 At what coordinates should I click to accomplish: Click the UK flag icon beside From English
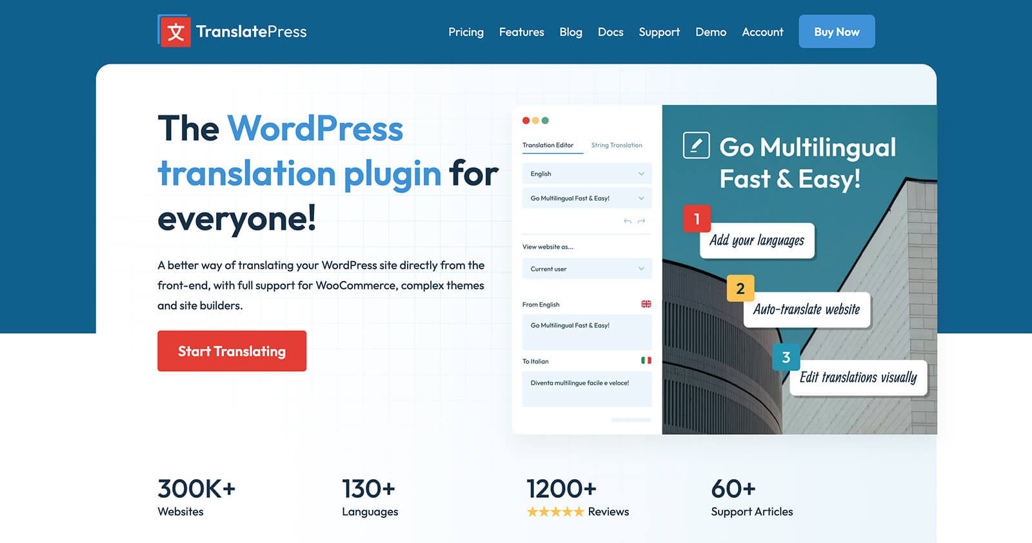[x=646, y=304]
